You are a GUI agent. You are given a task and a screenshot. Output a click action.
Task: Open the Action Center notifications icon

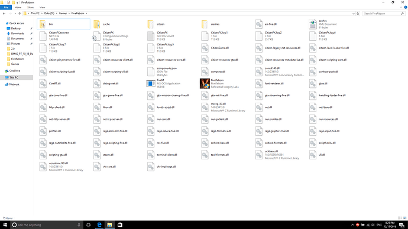(402, 225)
